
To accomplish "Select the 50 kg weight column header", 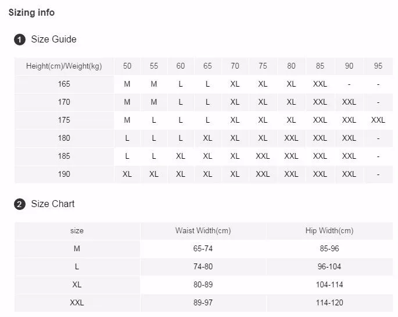I will click(x=127, y=66).
